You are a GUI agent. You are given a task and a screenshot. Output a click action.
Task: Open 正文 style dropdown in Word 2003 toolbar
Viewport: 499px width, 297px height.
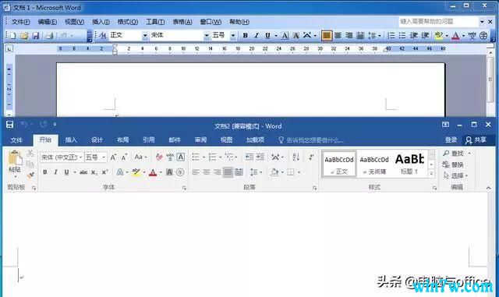(145, 36)
